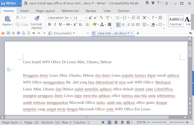Apply character shading
Viewport: 194px width, 125px height.
tap(109, 24)
